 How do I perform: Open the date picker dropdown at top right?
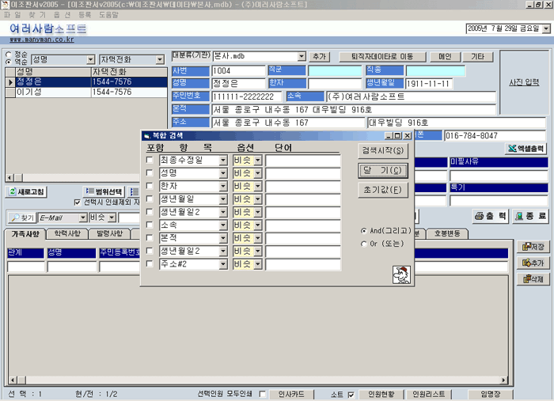(545, 28)
